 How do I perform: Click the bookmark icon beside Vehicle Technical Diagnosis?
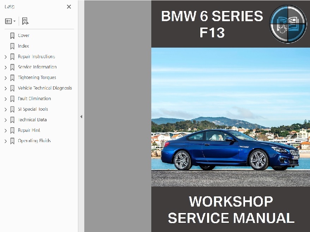tap(12, 88)
